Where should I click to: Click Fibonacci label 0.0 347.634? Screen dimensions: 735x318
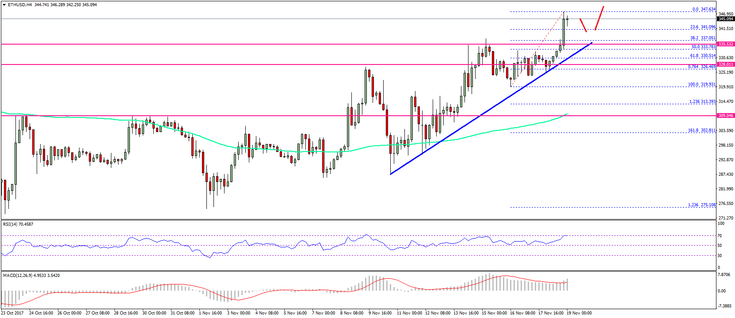coord(704,9)
